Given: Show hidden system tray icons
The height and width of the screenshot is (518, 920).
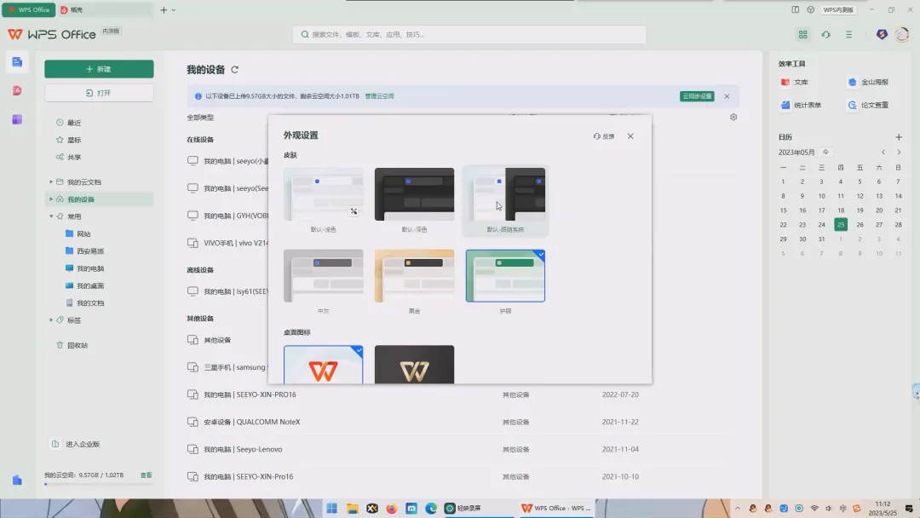Looking at the screenshot, I should click(738, 508).
